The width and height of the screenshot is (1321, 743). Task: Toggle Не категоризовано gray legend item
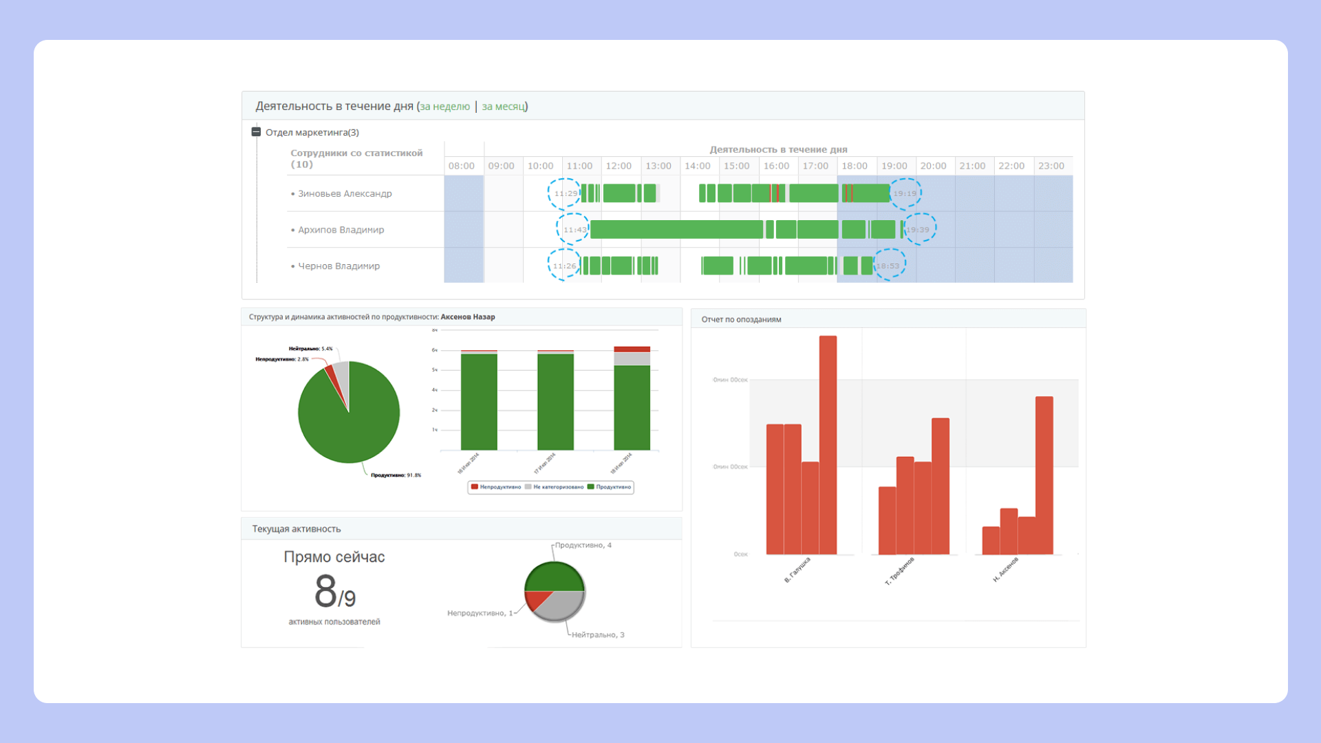tap(555, 487)
